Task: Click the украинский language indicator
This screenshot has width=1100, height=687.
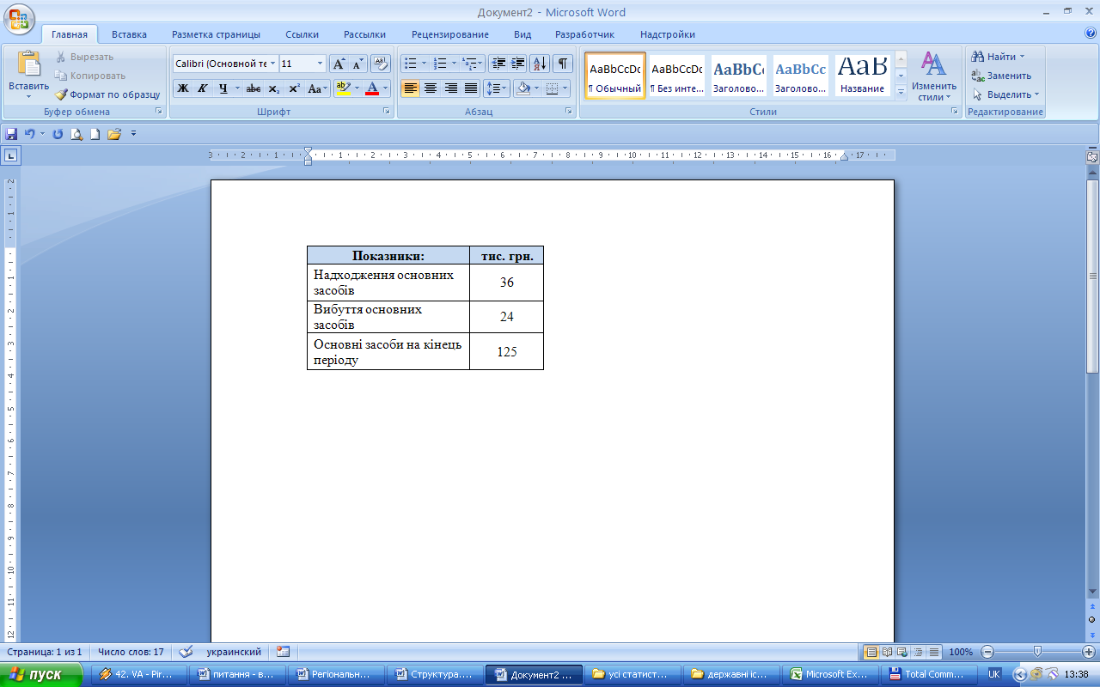Action: click(x=234, y=652)
